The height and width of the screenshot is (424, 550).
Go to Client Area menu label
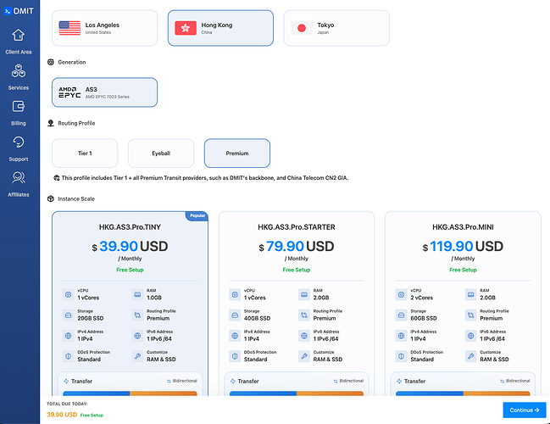click(x=19, y=52)
